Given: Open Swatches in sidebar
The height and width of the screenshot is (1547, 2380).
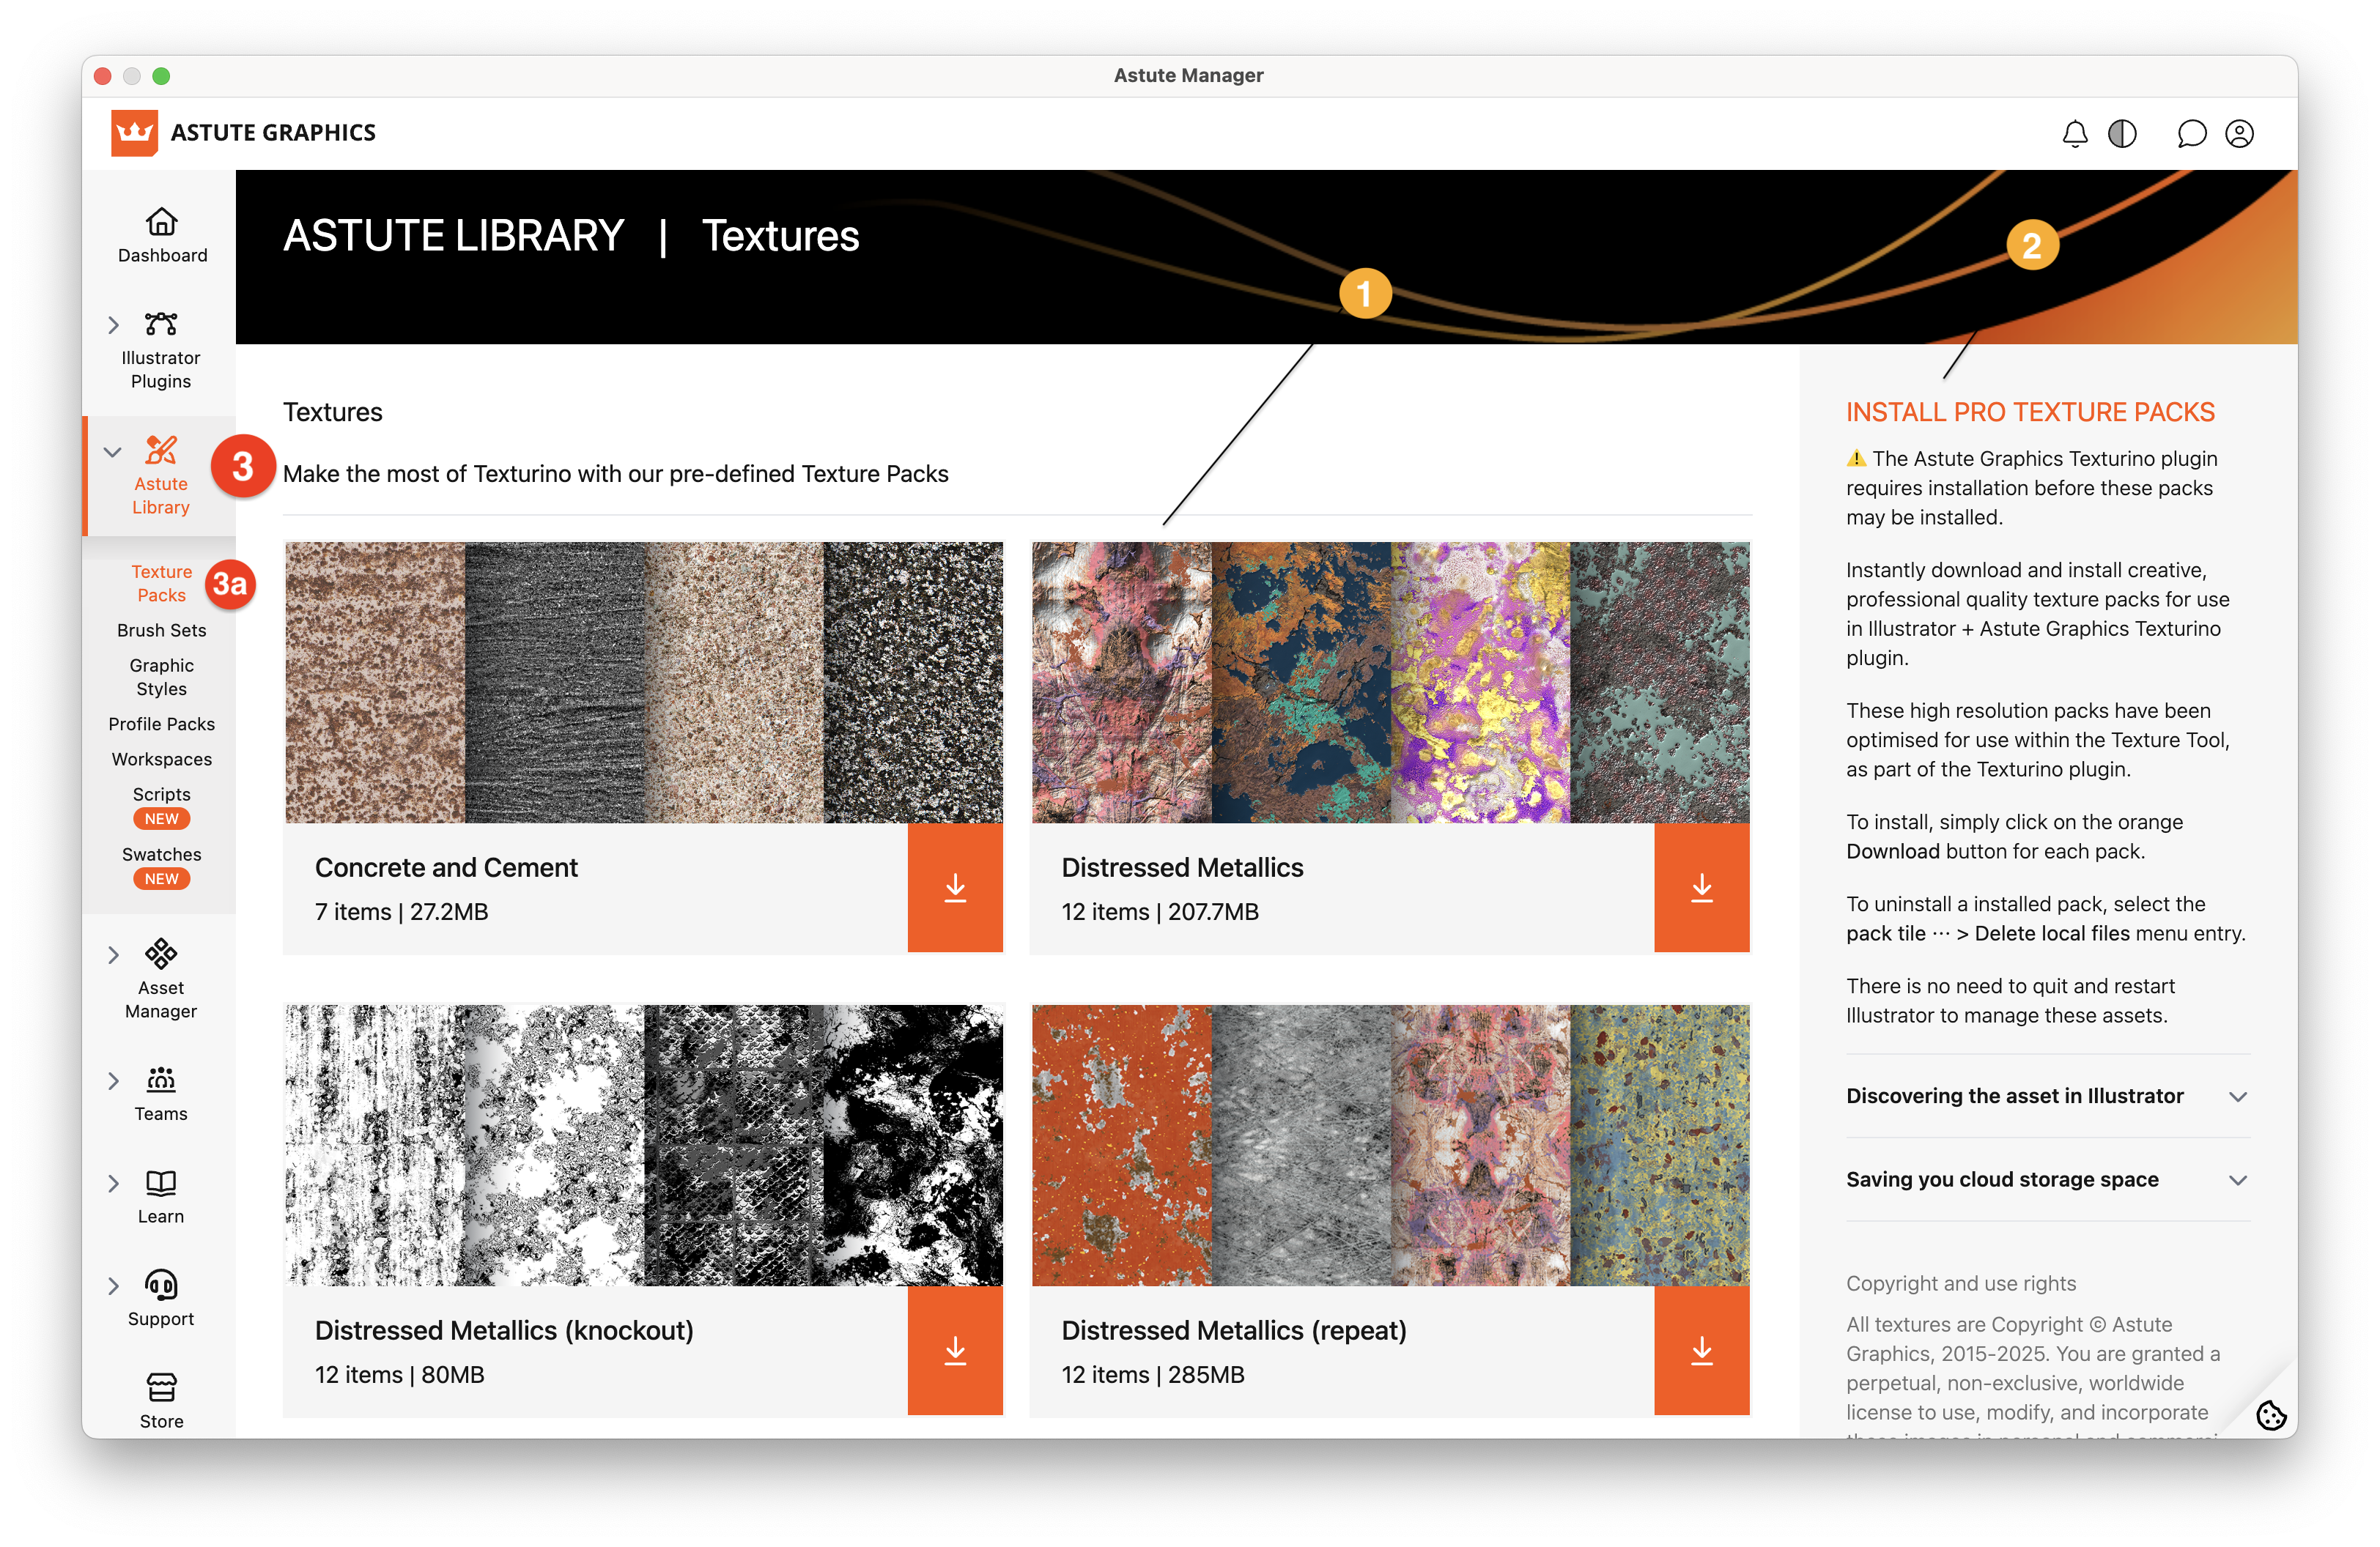Looking at the screenshot, I should [x=161, y=855].
